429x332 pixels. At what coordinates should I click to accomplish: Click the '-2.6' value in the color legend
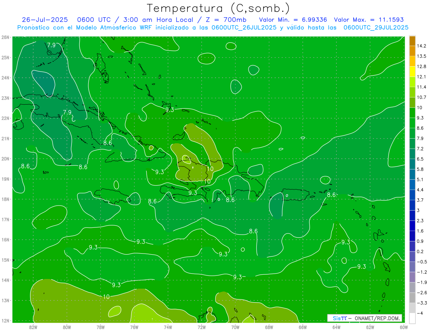coord(421,293)
